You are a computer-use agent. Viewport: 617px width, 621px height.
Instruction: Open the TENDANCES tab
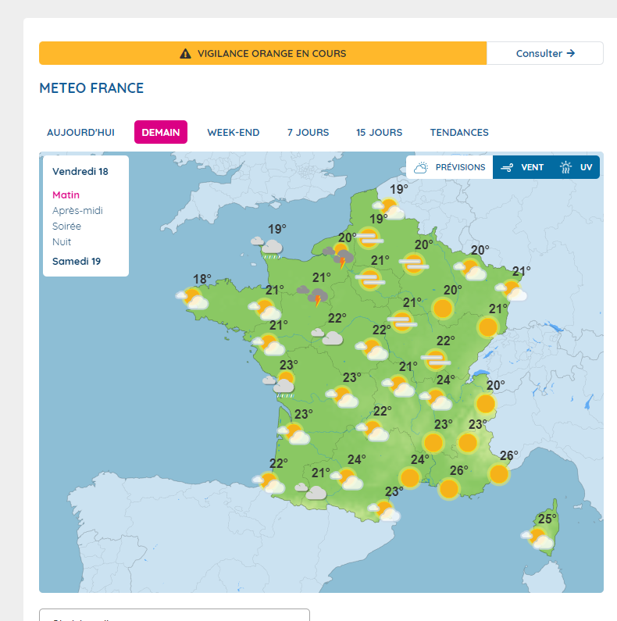pyautogui.click(x=459, y=132)
